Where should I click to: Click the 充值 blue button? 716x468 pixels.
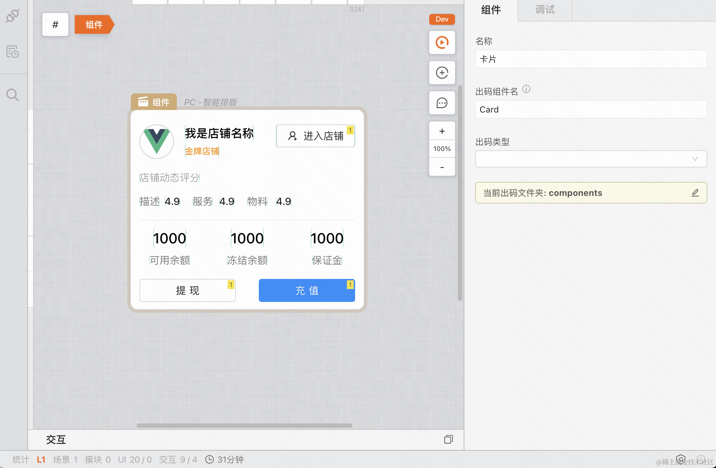tap(307, 290)
